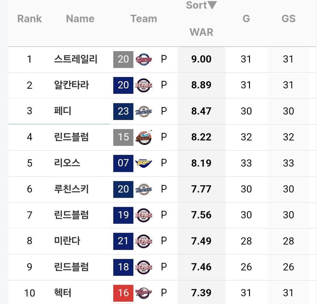Click the Giants logo in rank 1 row
This screenshot has height=304, width=317.
[144, 59]
